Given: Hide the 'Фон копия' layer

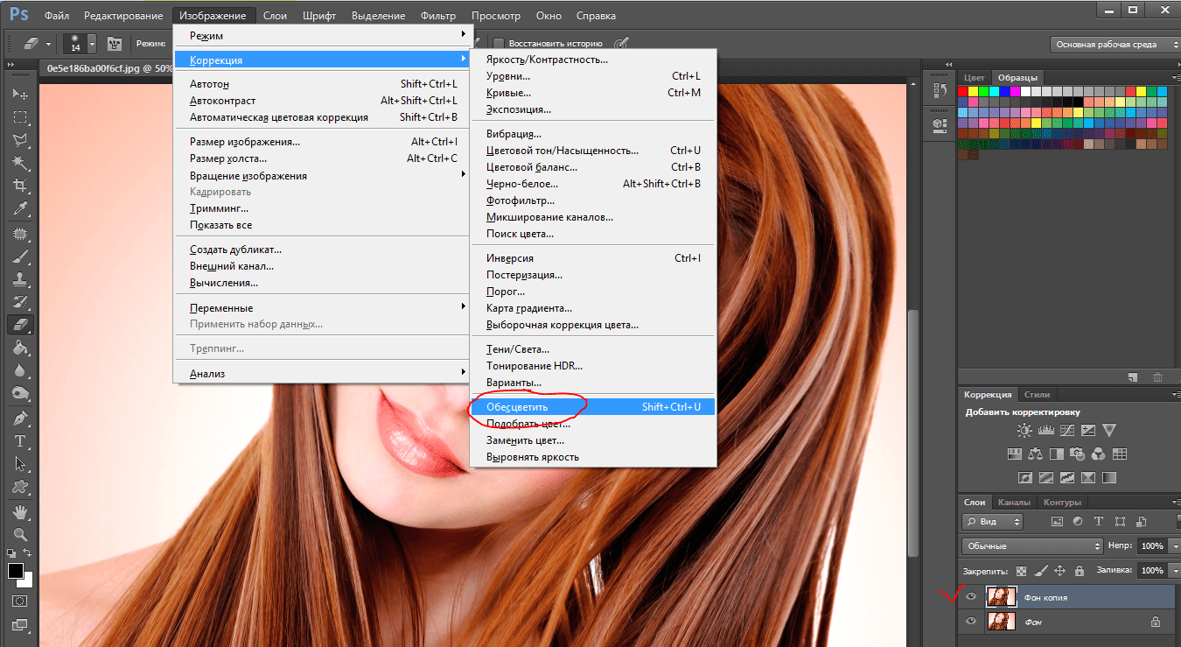Looking at the screenshot, I should coord(971,597).
